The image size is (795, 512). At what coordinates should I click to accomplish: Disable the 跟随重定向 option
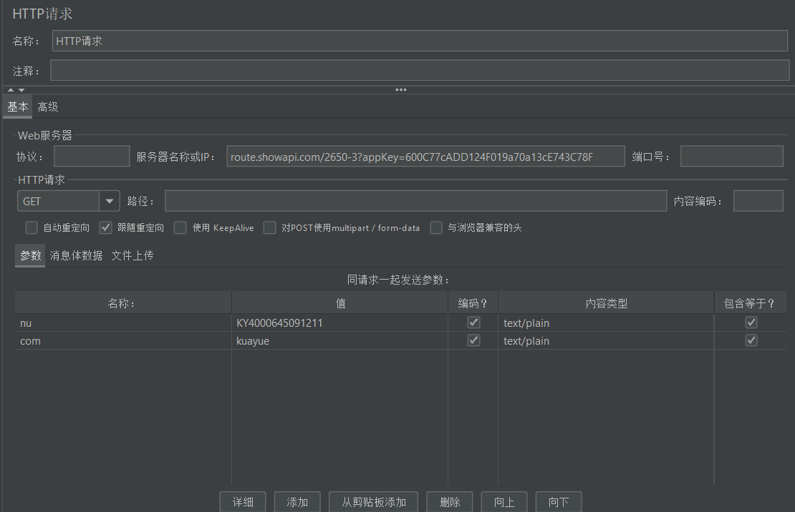105,227
